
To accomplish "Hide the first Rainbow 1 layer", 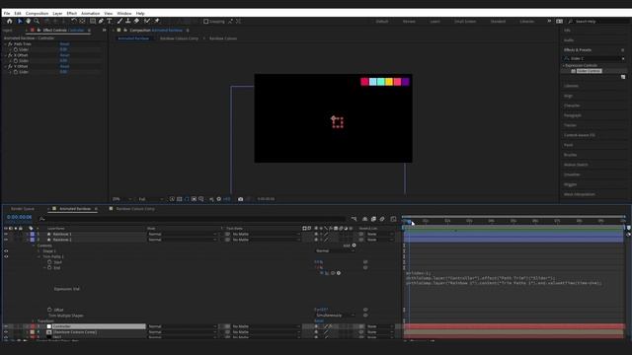I will click(6, 234).
